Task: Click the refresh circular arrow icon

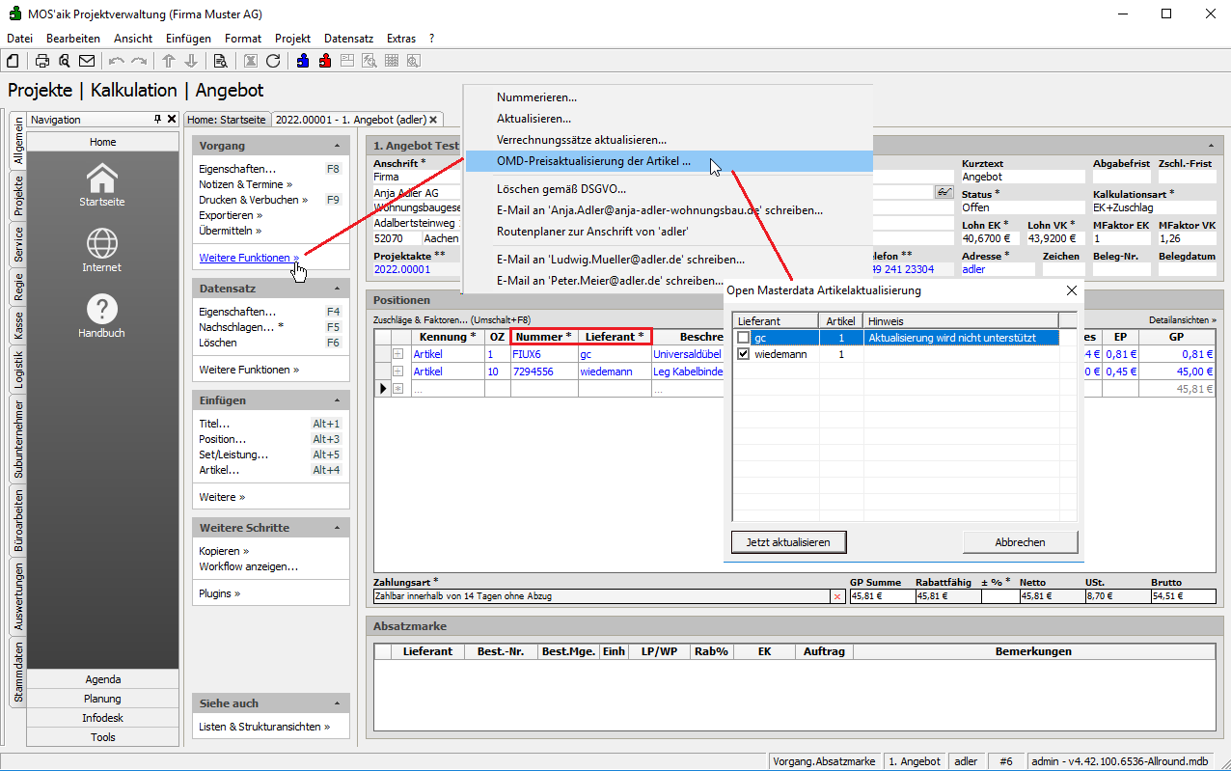Action: pyautogui.click(x=273, y=61)
